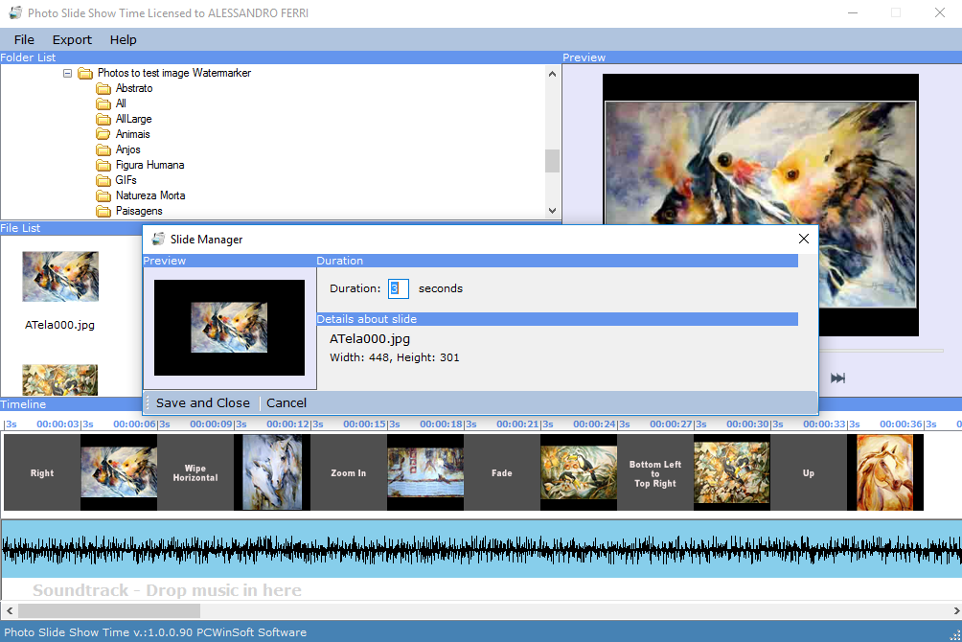Open the Paisagens folder
962x642 pixels.
(139, 211)
